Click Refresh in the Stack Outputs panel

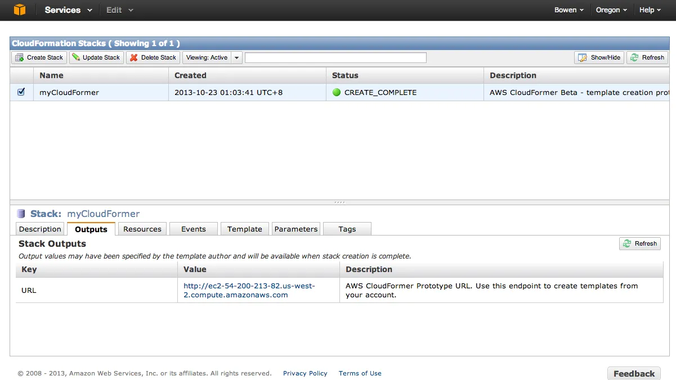(640, 243)
